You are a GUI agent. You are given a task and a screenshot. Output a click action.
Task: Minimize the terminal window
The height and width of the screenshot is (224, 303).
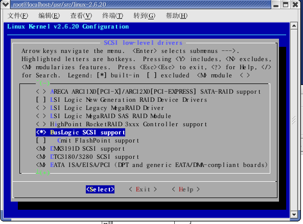276,5
